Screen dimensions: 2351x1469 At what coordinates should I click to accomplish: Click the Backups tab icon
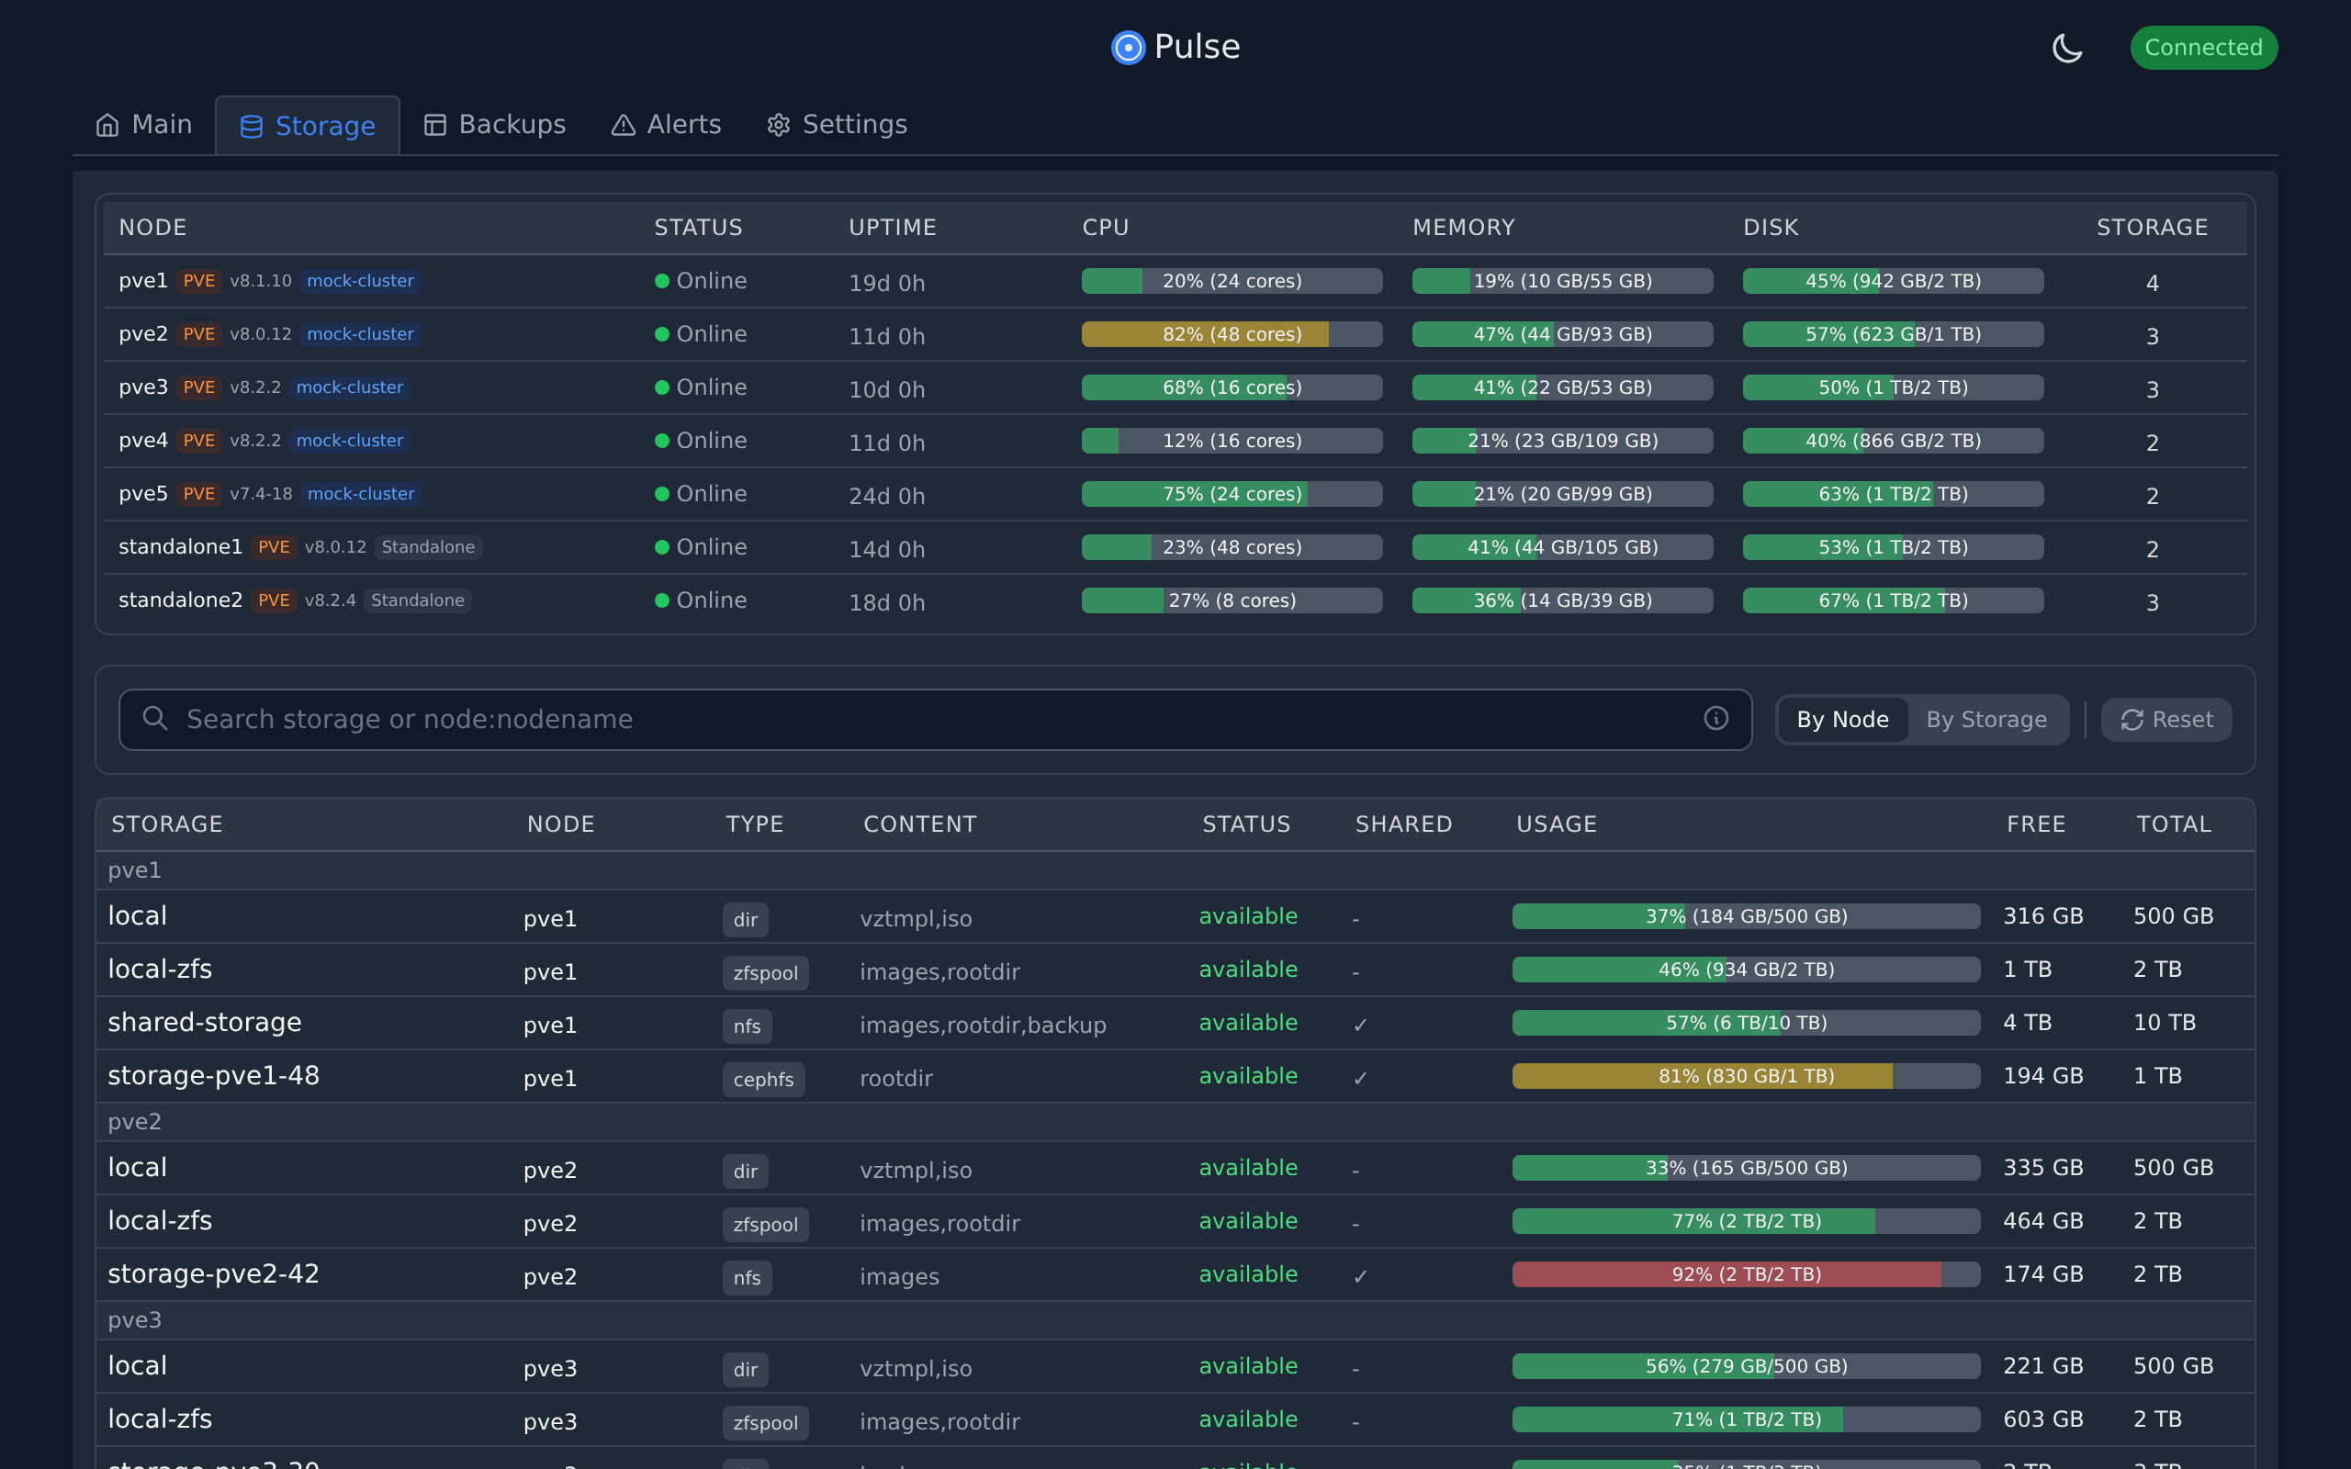point(435,126)
